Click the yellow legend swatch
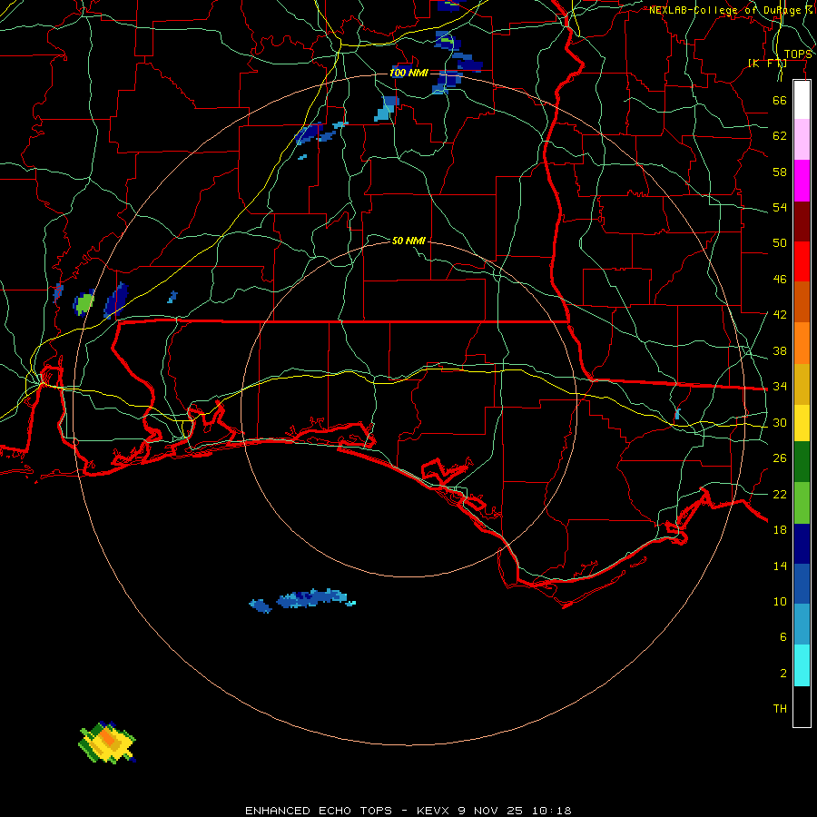Viewport: 817px width, 817px height. pyautogui.click(x=802, y=422)
